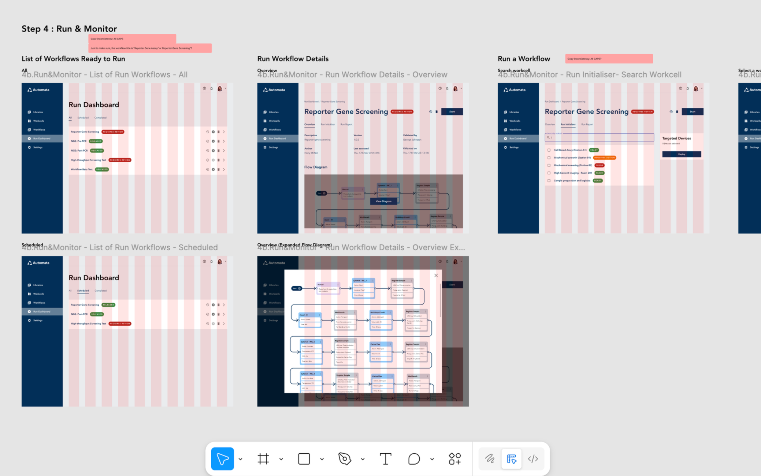Check the Sample preparation and logistics checkbox

coord(549,180)
